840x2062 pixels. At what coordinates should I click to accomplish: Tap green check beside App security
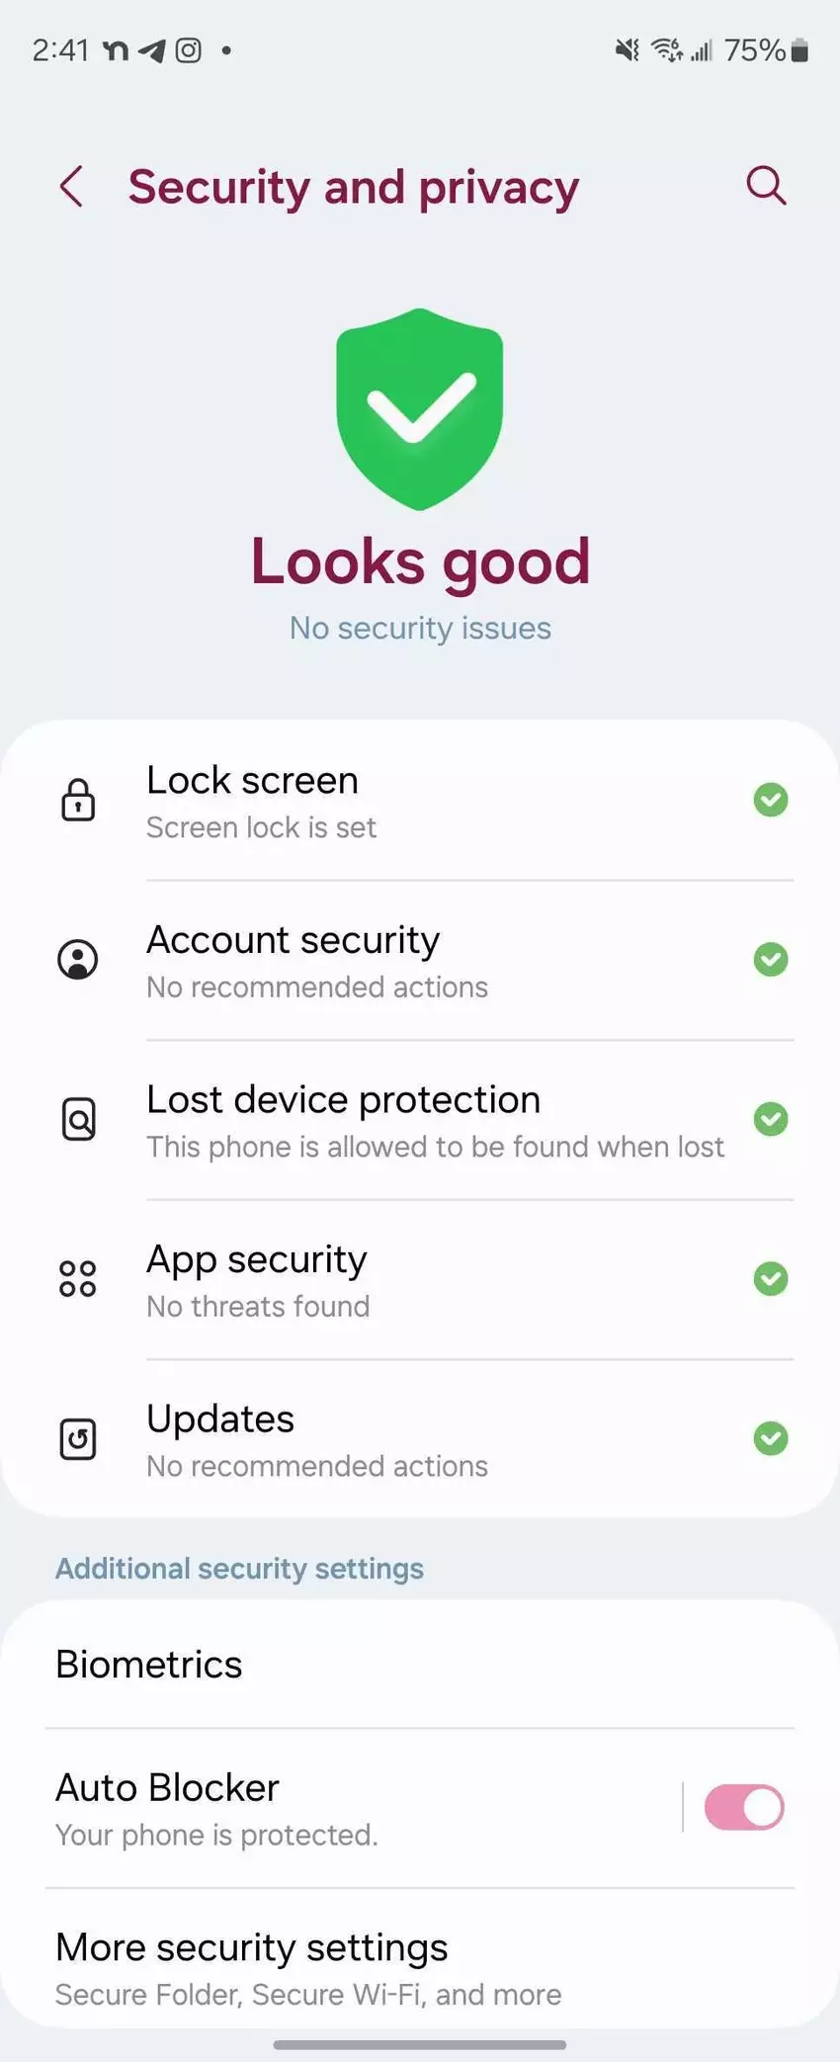(771, 1279)
